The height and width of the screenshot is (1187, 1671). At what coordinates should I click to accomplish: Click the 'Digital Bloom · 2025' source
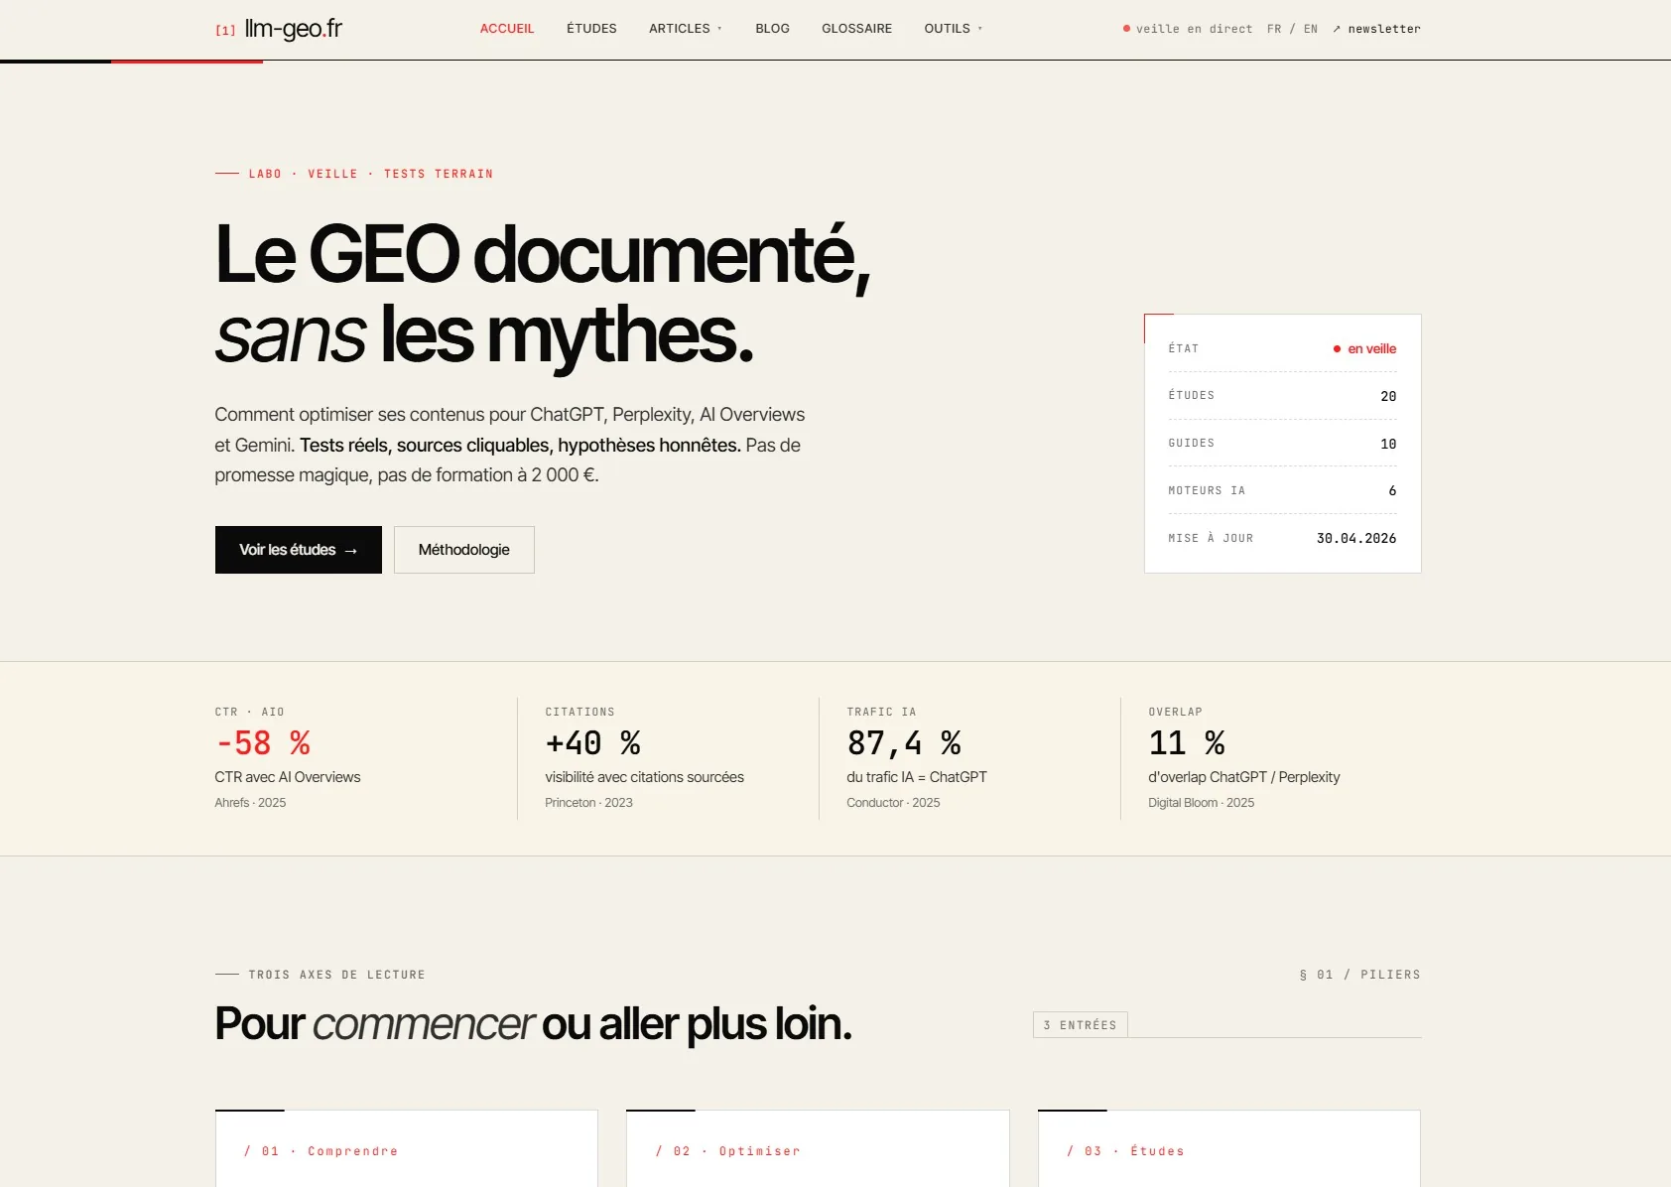[1202, 803]
